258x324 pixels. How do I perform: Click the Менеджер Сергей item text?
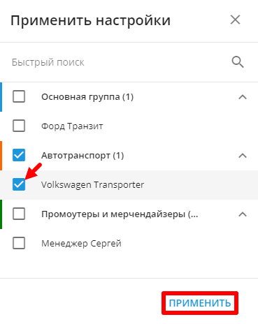pos(81,244)
